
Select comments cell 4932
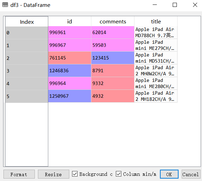click(113, 96)
